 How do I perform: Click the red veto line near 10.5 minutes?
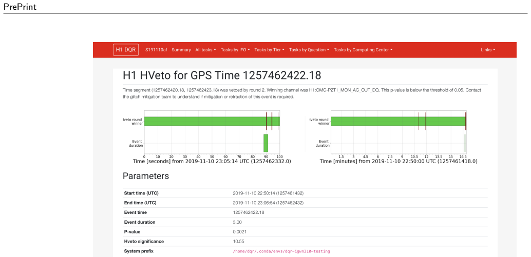click(419, 121)
